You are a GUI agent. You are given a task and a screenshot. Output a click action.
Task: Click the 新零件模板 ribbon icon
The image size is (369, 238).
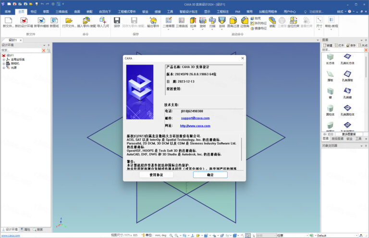(41, 21)
